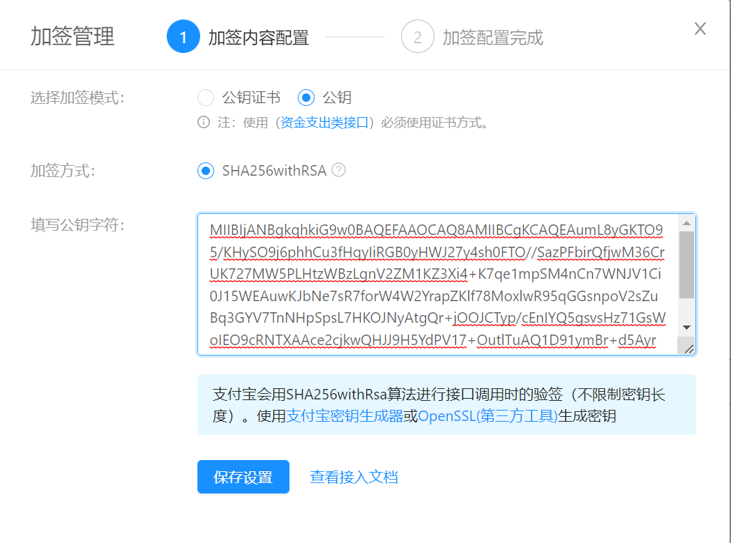Click the 加签方式 label

tap(63, 171)
